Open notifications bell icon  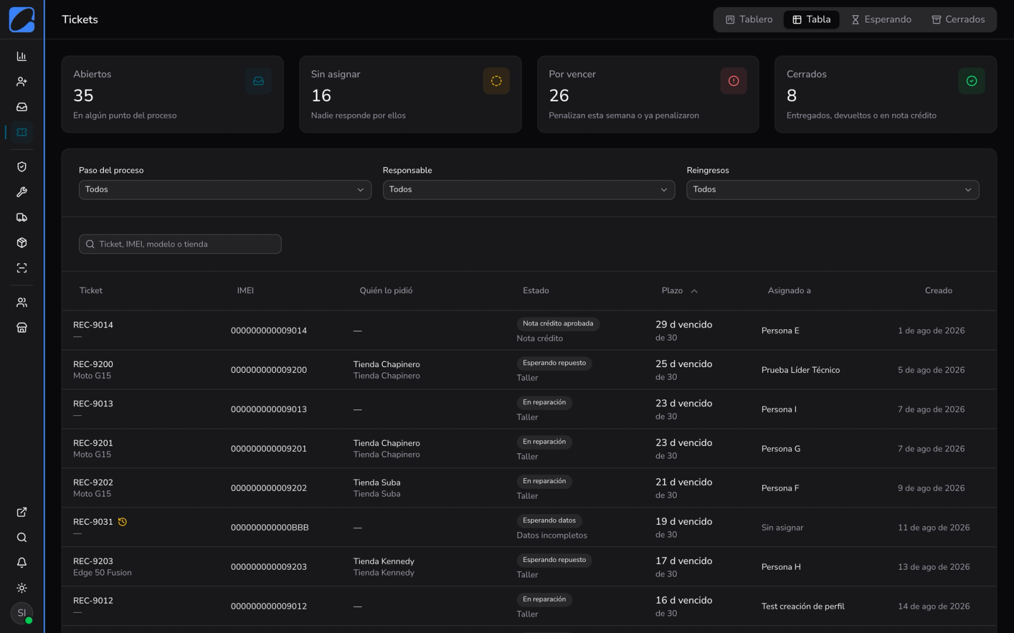tap(22, 563)
